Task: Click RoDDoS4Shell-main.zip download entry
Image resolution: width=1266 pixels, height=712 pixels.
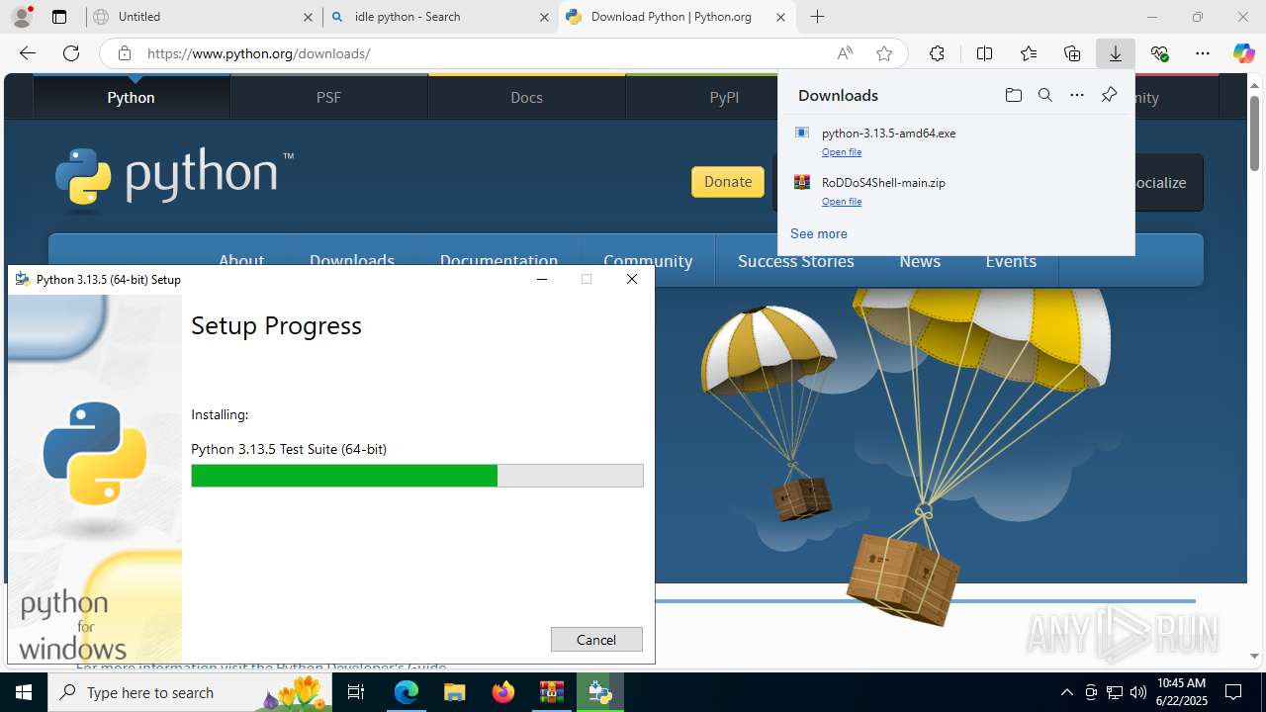Action: pyautogui.click(x=883, y=182)
